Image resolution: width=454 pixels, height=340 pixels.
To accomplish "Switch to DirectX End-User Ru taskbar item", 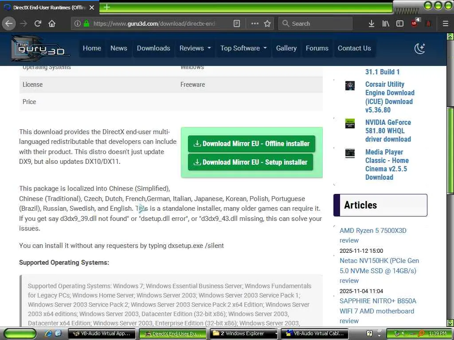I will coord(172,334).
